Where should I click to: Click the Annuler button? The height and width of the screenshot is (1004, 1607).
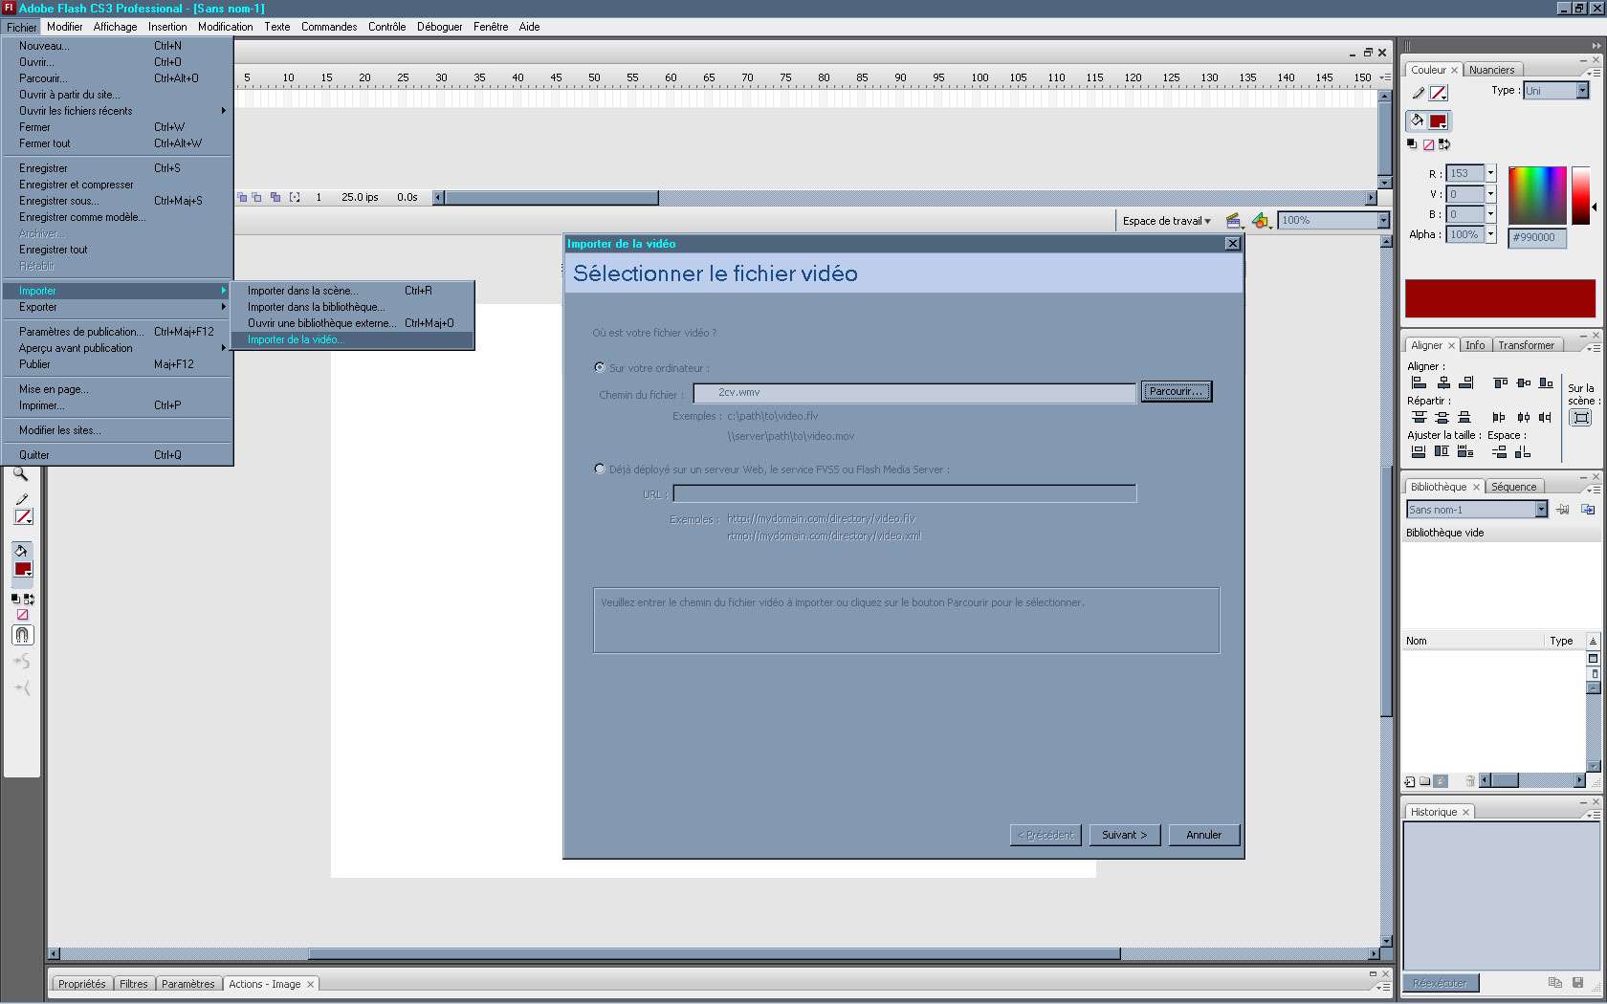(1203, 835)
